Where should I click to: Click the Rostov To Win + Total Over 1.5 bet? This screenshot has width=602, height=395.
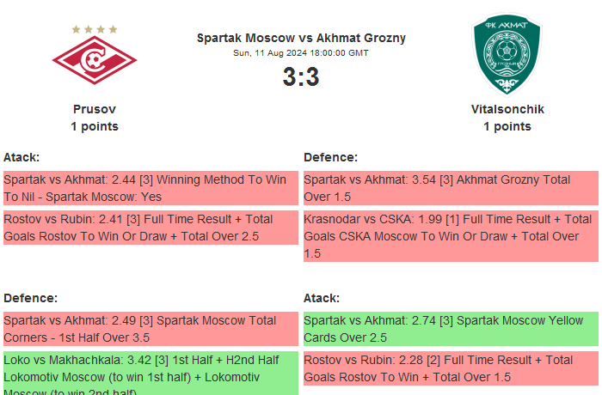coord(451,368)
